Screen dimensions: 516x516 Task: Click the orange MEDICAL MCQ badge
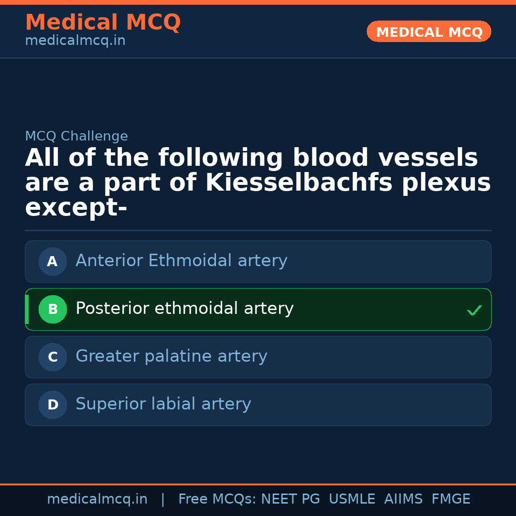point(429,32)
